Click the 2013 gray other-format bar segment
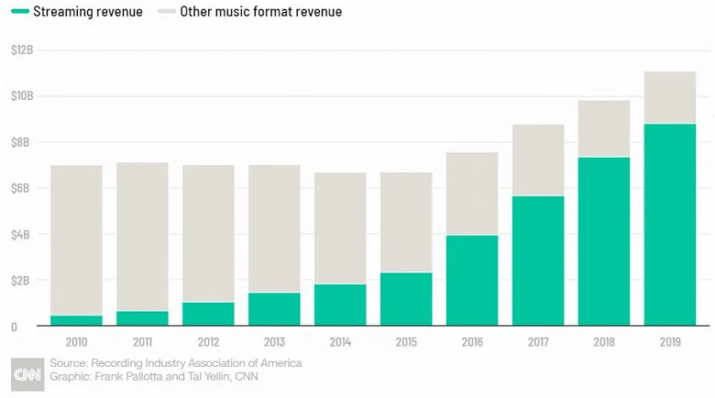This screenshot has width=715, height=398. click(x=274, y=229)
